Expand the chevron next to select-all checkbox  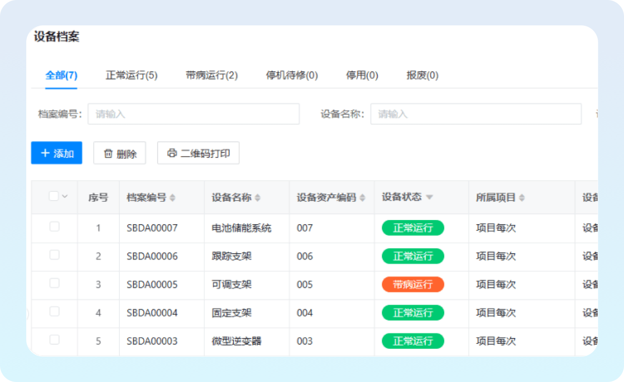[65, 196]
